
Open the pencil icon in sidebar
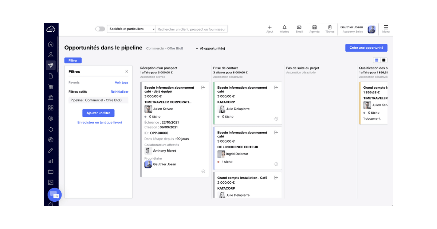(x=51, y=150)
